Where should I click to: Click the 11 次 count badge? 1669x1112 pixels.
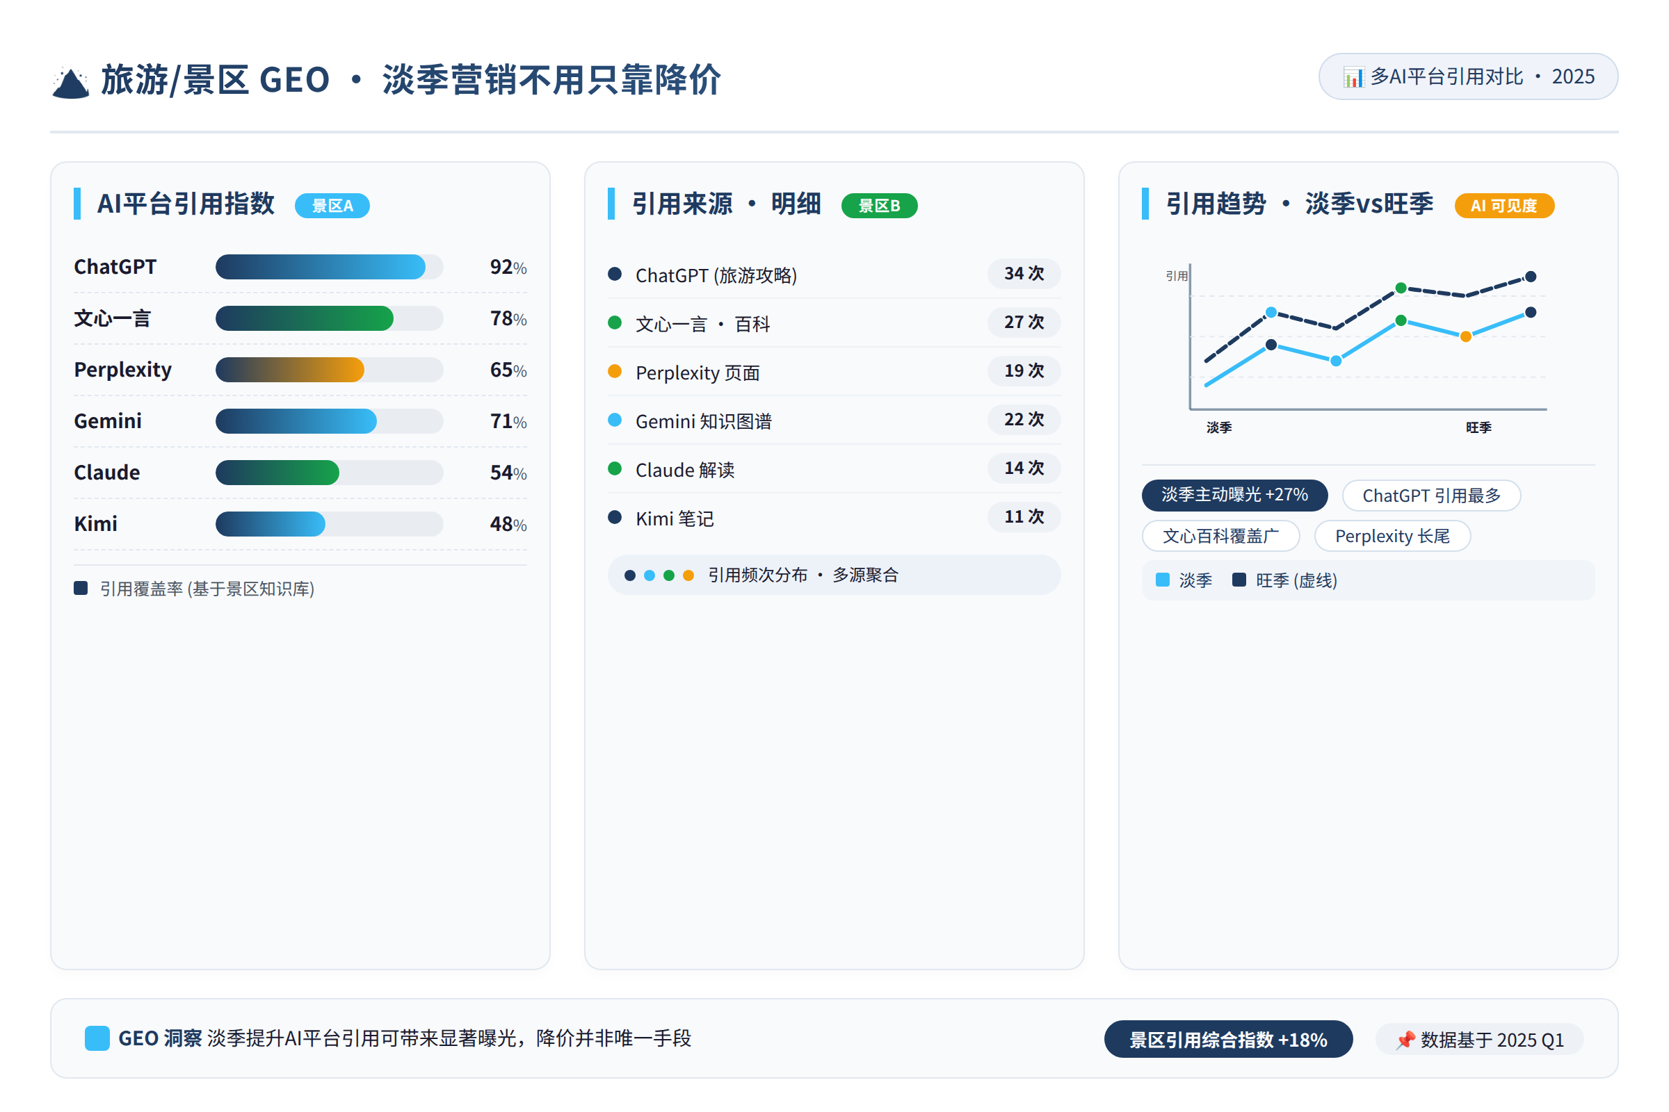[x=1024, y=516]
